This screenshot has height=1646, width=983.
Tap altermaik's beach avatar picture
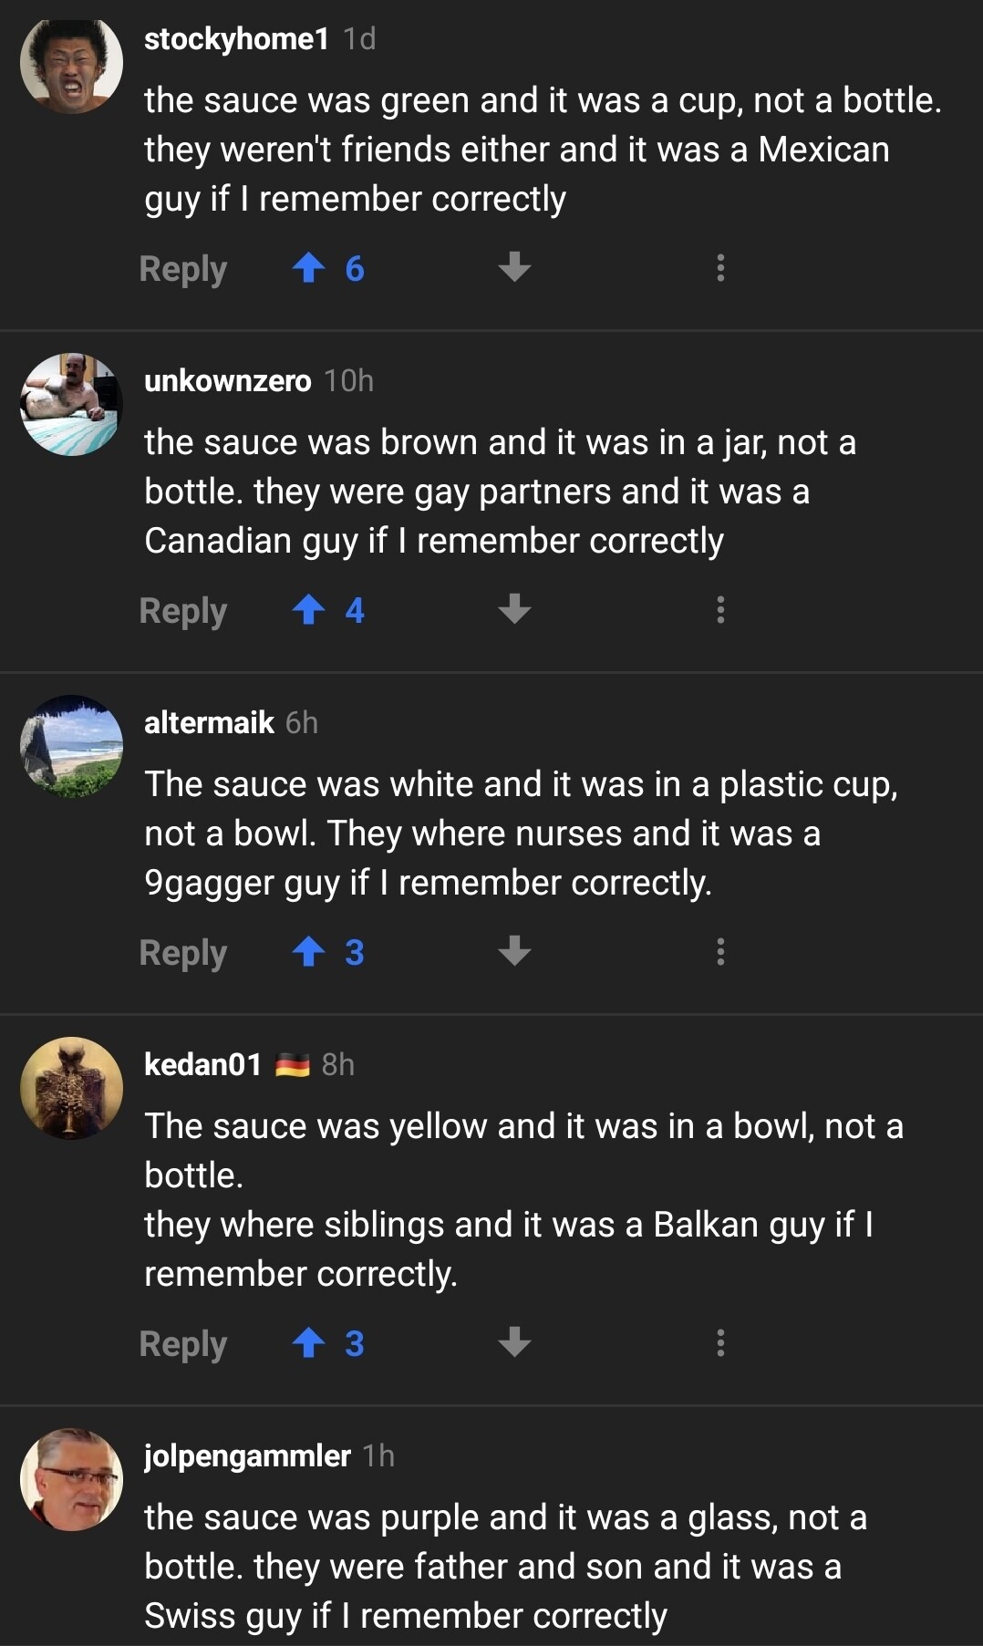(x=71, y=746)
